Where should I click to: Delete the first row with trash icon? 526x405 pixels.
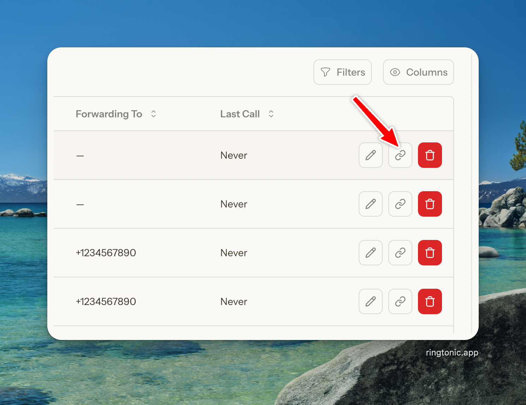(x=430, y=155)
